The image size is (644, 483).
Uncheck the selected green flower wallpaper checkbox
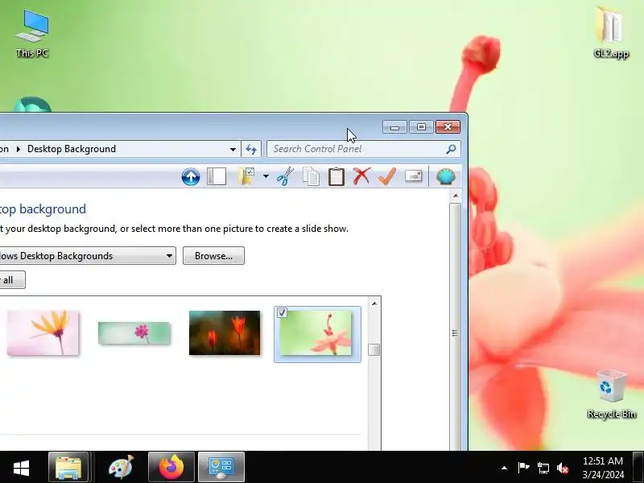coord(282,313)
